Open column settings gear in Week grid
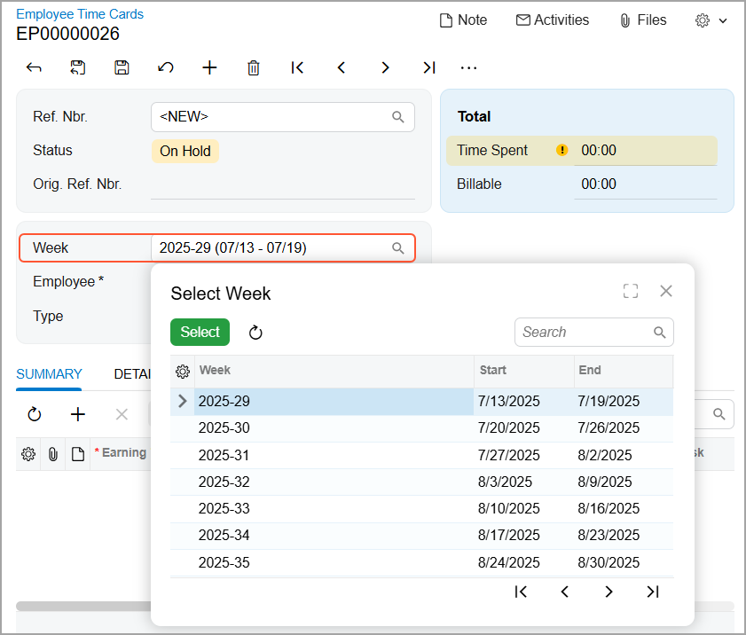The image size is (746, 635). (183, 371)
